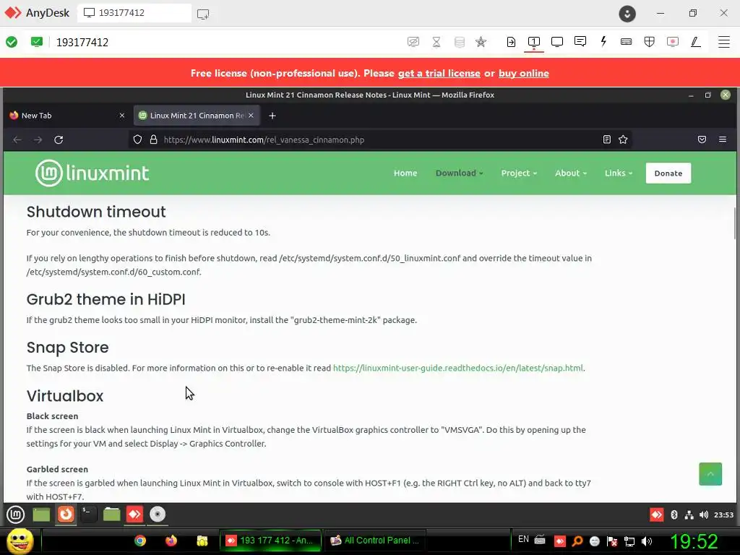
Task: Open file explorer from Windows taskbar
Action: pos(202,541)
